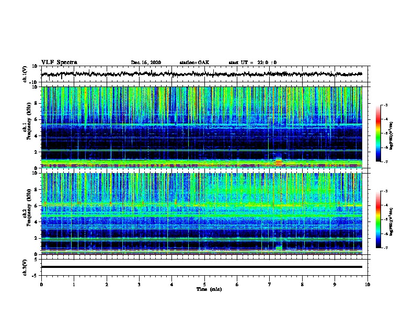414x319 pixels.
Task: Click the "-3" label on ch.2 color scale
Action: click(x=386, y=191)
